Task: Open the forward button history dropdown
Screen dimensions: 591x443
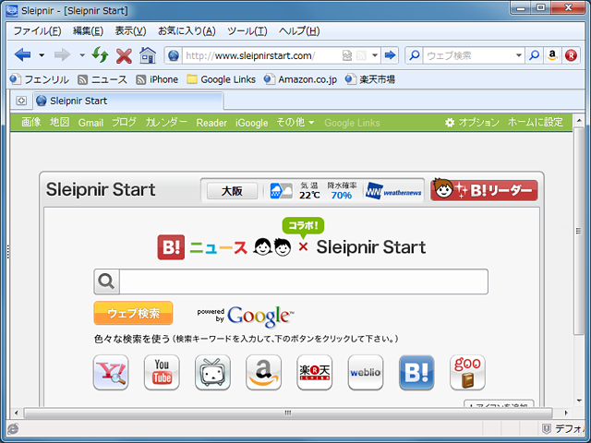Action: (82, 55)
